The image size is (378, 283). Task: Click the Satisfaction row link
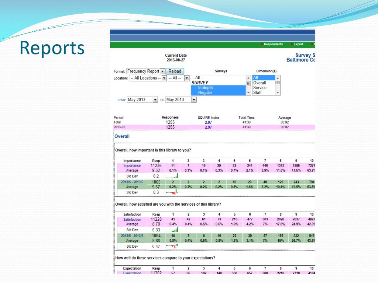[132, 220]
